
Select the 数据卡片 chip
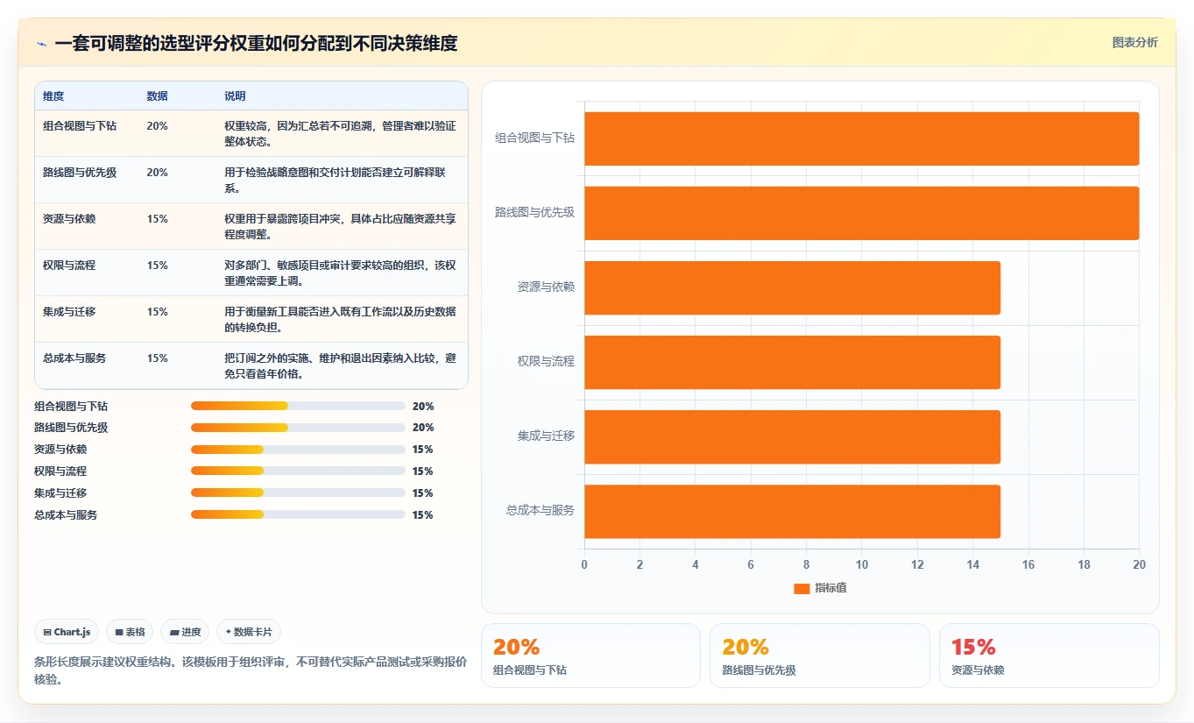pyautogui.click(x=248, y=632)
